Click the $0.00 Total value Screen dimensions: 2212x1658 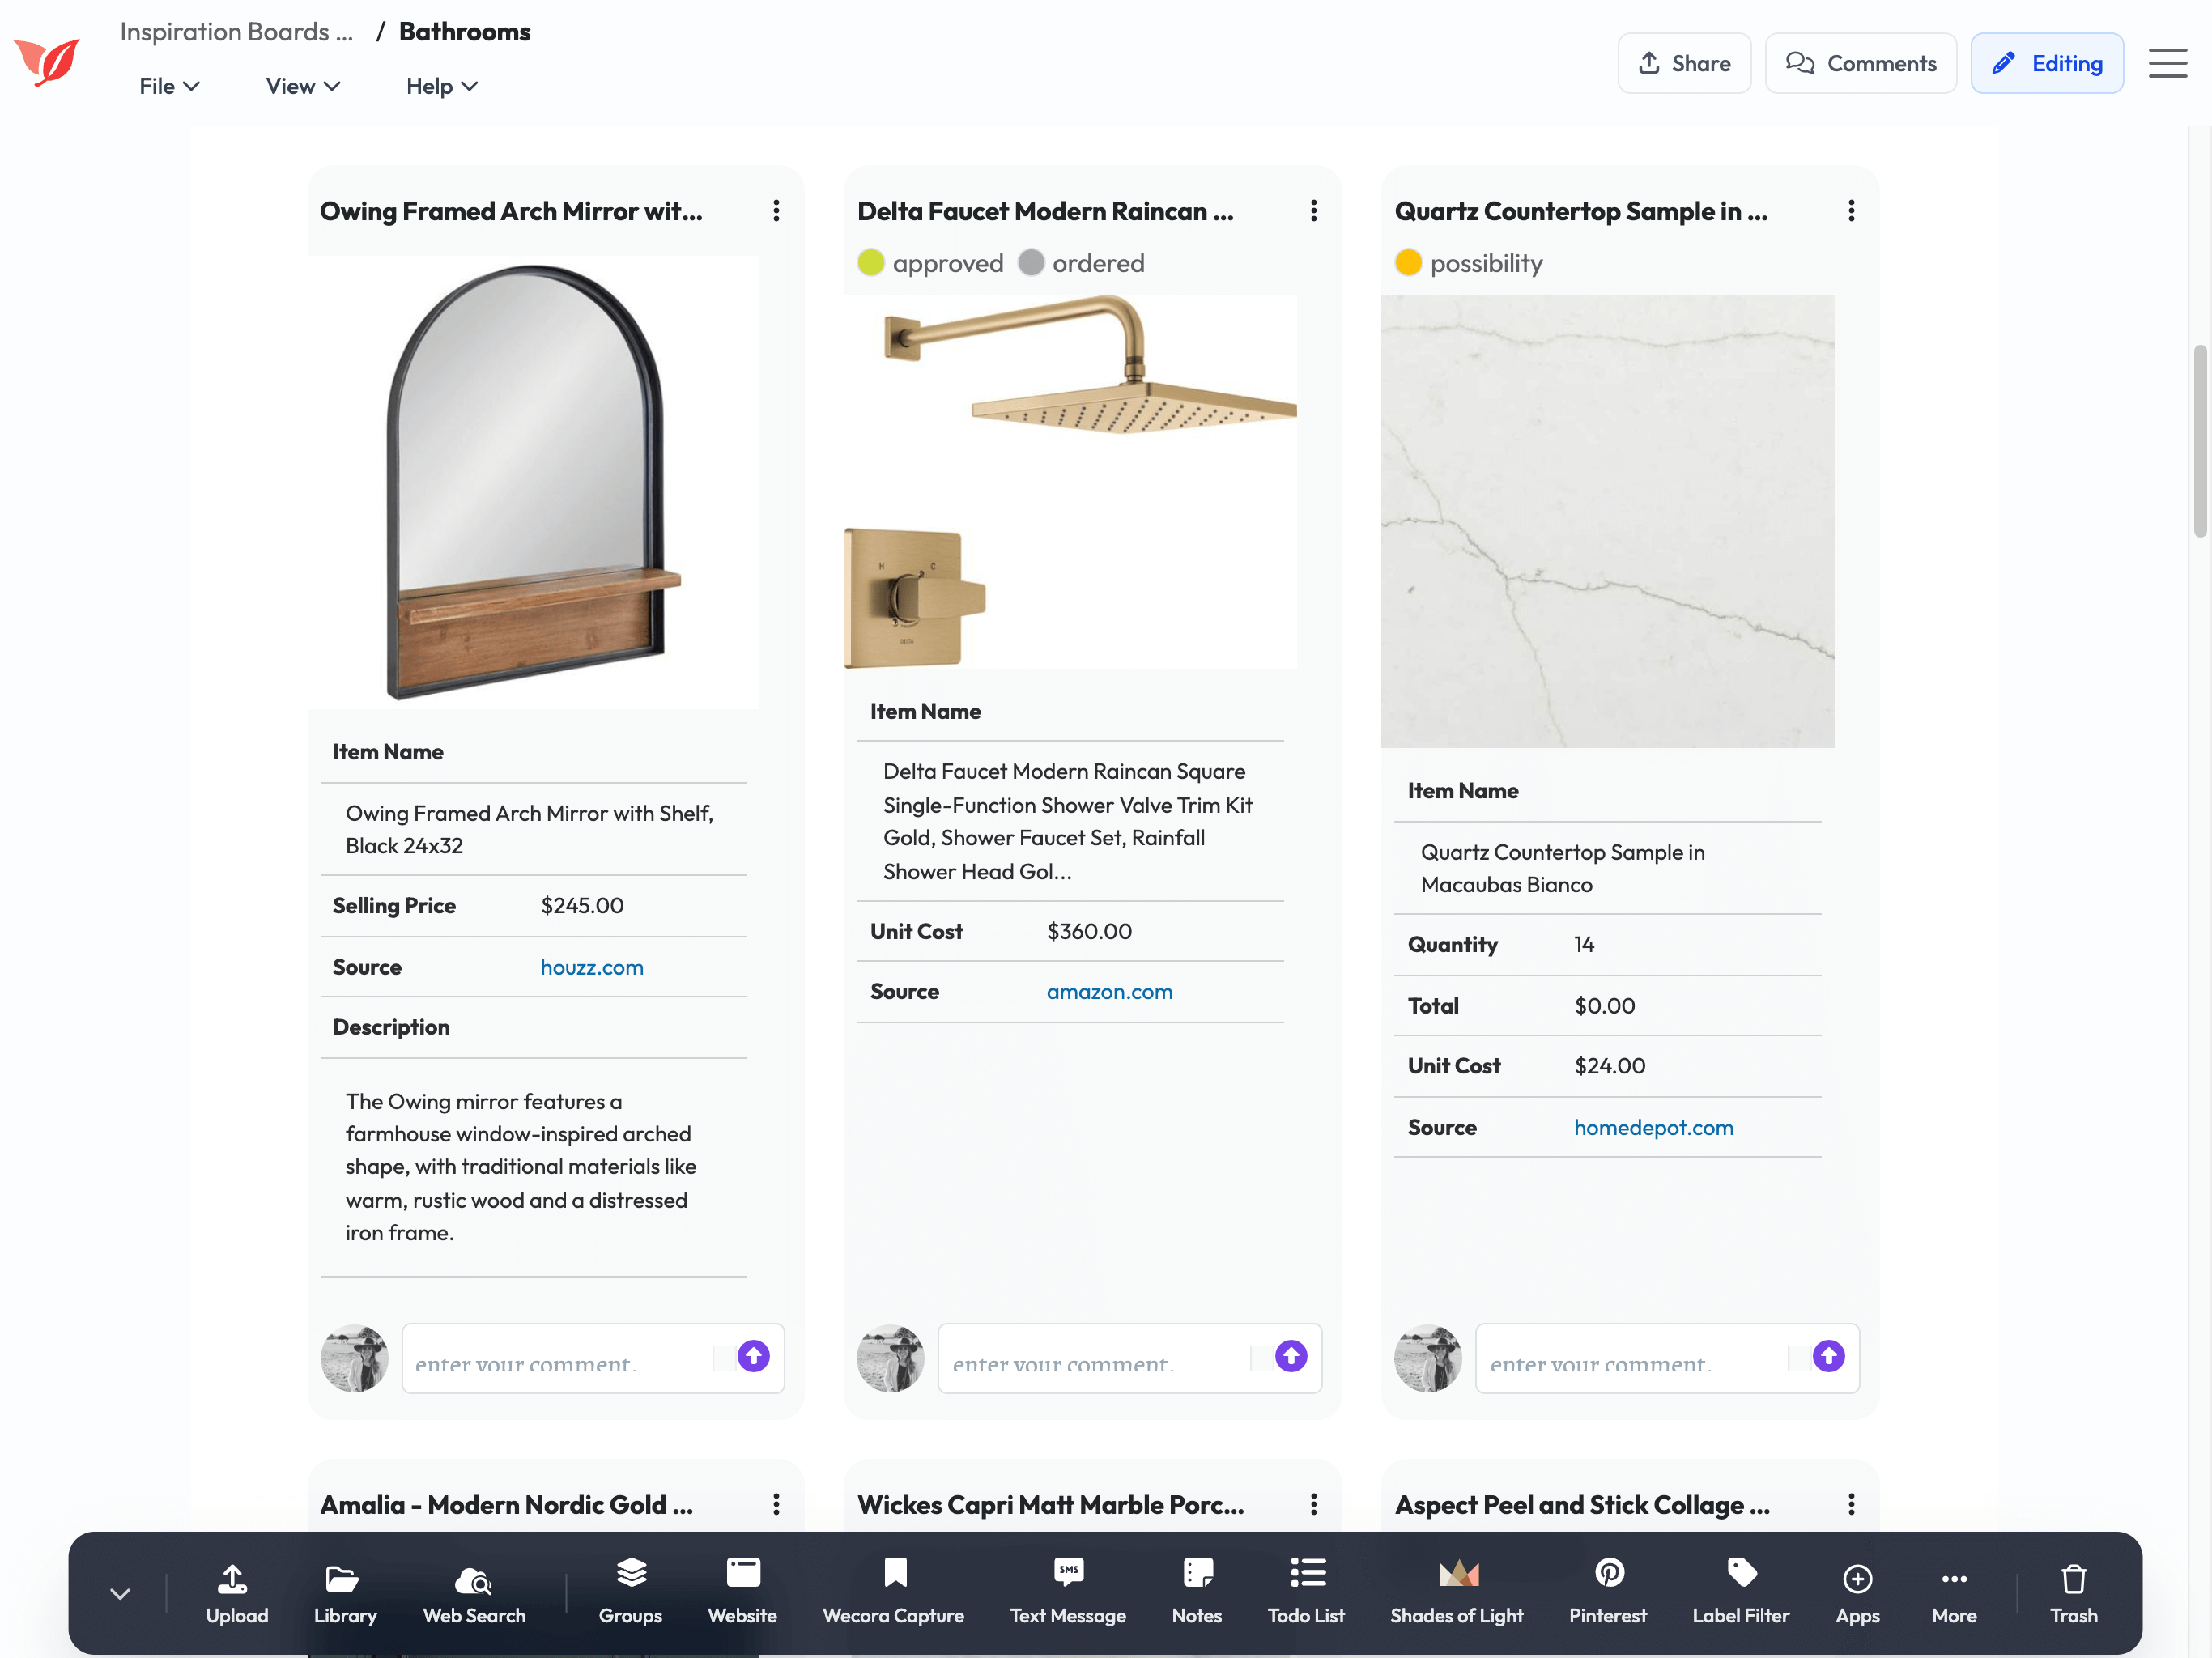click(1604, 1005)
